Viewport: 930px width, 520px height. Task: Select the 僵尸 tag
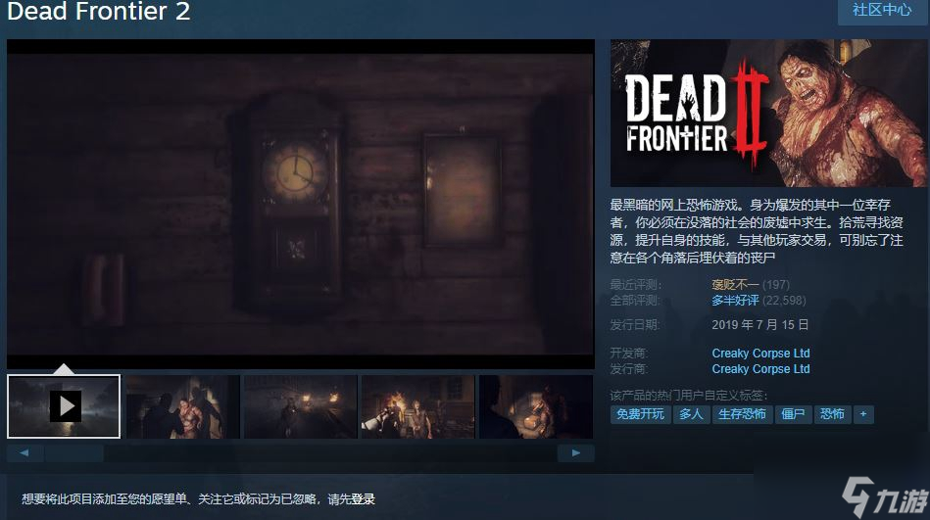pyautogui.click(x=793, y=414)
